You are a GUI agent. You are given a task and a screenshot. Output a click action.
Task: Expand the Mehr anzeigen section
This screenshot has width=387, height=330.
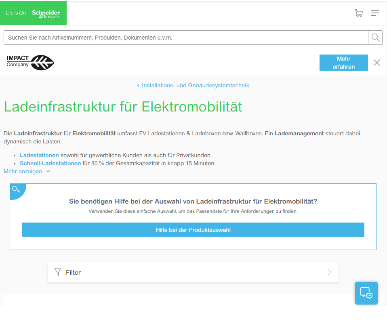pyautogui.click(x=23, y=171)
